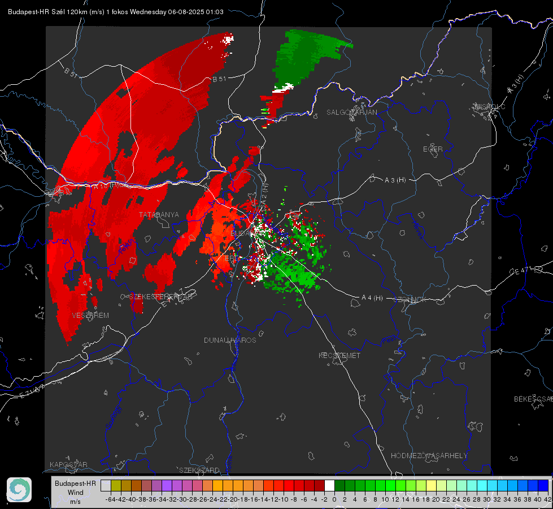This screenshot has height=509, width=553.
Task: Click the TATABÁNYA city label
Action: pyautogui.click(x=159, y=215)
